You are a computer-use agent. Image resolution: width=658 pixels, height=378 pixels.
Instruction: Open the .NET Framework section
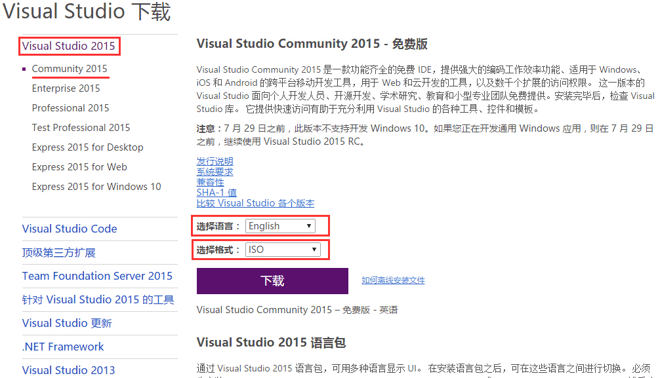[x=63, y=347]
